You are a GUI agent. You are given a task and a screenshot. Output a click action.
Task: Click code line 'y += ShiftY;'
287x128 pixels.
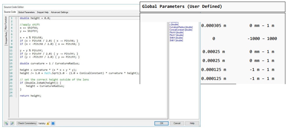[29, 31]
